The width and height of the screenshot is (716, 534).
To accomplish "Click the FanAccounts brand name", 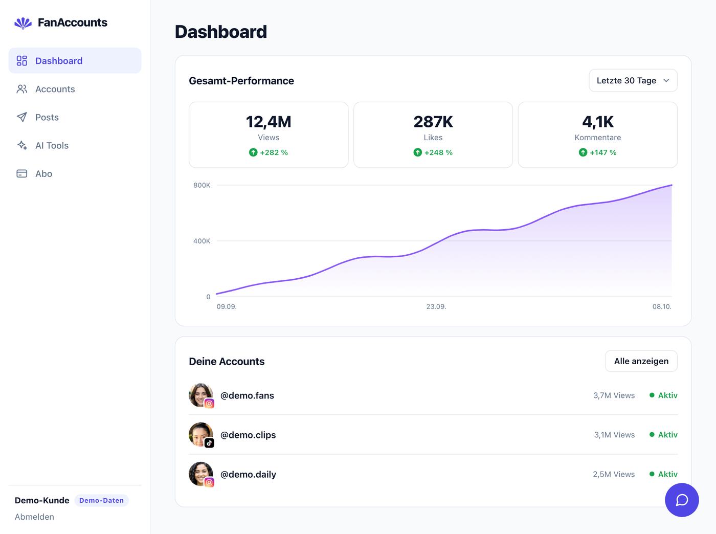I will pos(73,23).
